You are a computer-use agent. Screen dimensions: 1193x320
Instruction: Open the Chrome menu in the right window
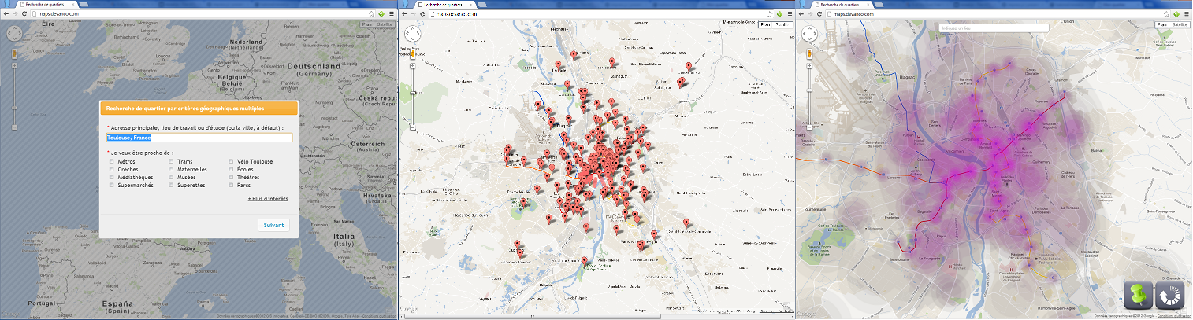(x=1186, y=13)
